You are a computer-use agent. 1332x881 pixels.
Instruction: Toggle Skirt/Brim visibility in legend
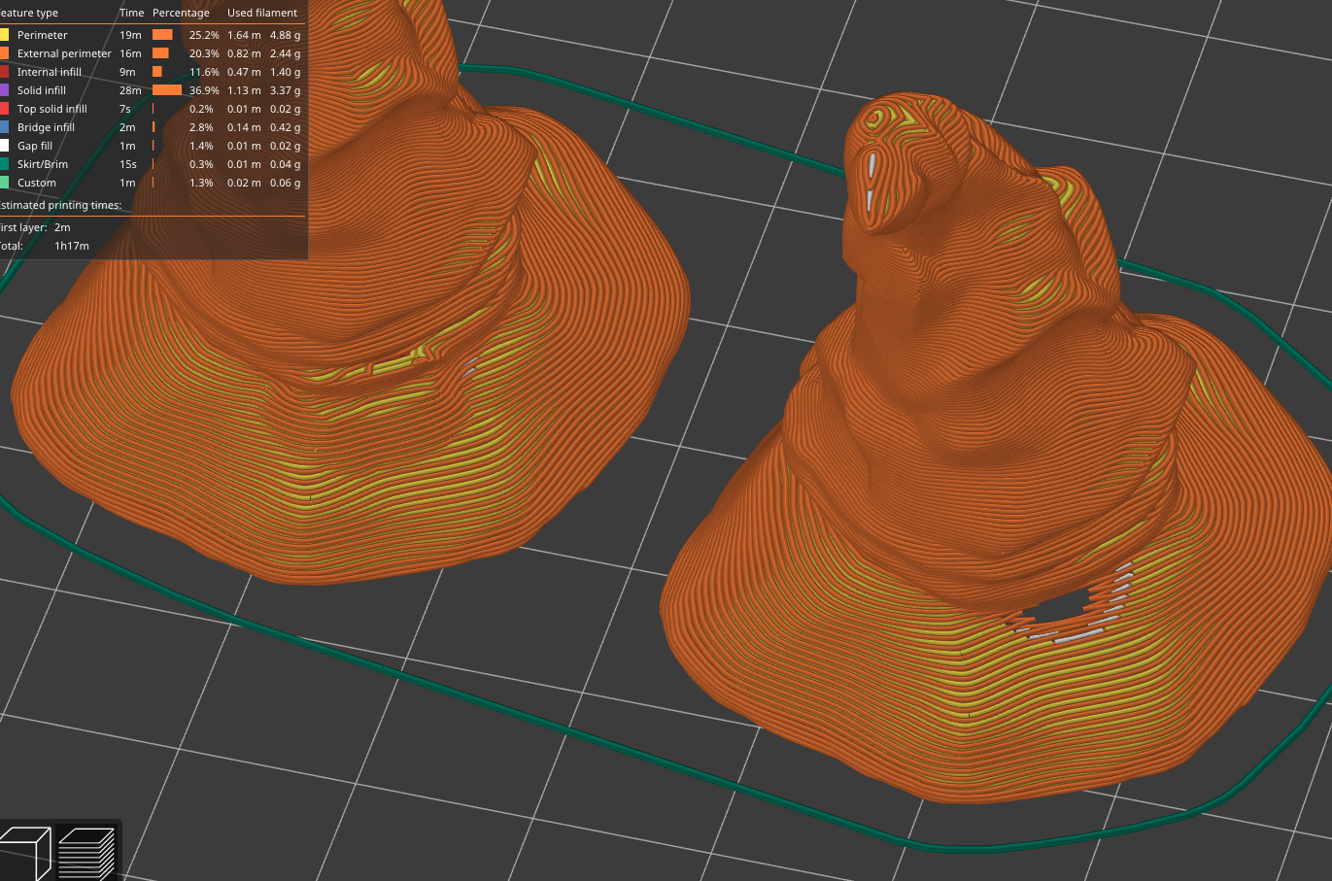coord(43,164)
